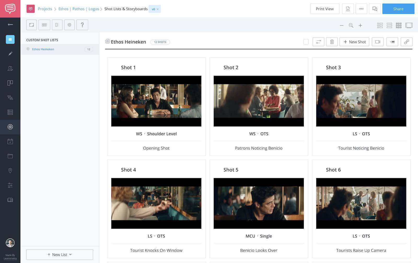Open the cast and crew people icon

pyautogui.click(x=10, y=68)
